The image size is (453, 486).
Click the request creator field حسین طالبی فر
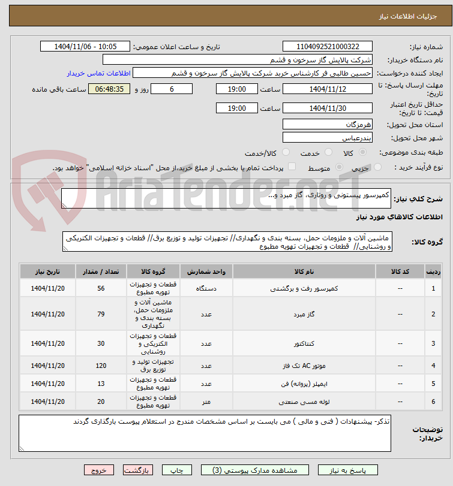253,73
